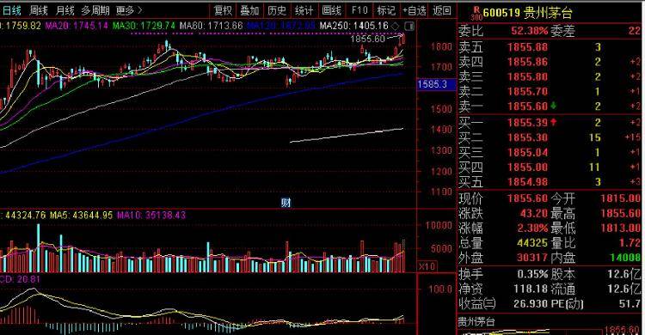Click the 返回 back button

click(442, 10)
